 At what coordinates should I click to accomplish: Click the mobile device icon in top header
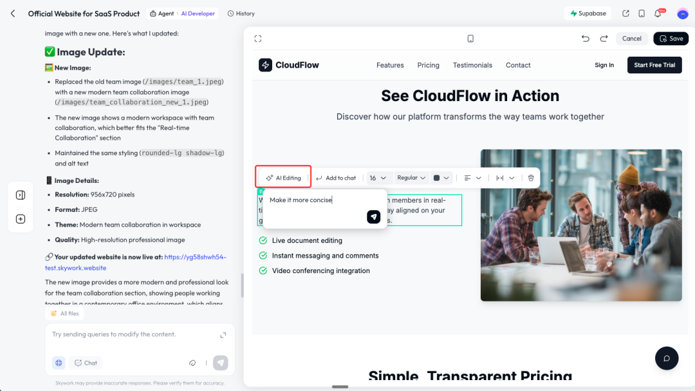click(642, 14)
